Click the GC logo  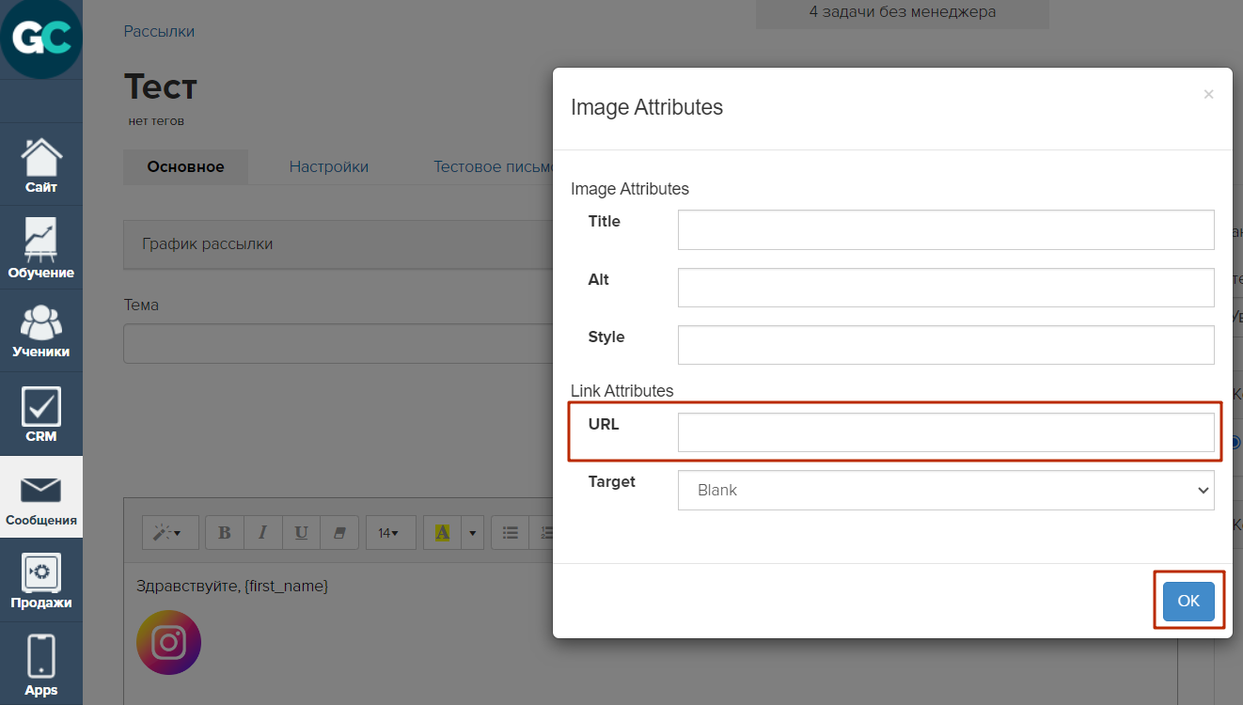(x=41, y=39)
